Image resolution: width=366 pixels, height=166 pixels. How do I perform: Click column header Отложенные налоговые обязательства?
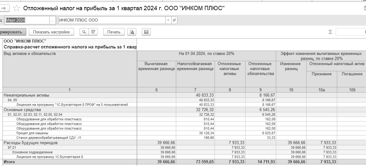260,74
